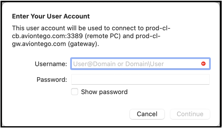Click the word "Enter" in the heading
This screenshot has width=223, height=129.
(20, 17)
